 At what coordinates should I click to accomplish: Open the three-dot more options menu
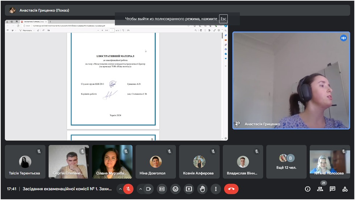216,189
